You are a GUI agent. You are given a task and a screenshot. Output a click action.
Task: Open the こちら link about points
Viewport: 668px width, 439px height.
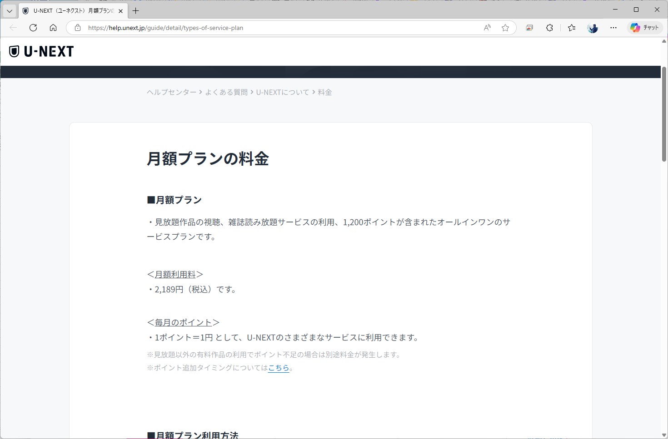click(278, 368)
